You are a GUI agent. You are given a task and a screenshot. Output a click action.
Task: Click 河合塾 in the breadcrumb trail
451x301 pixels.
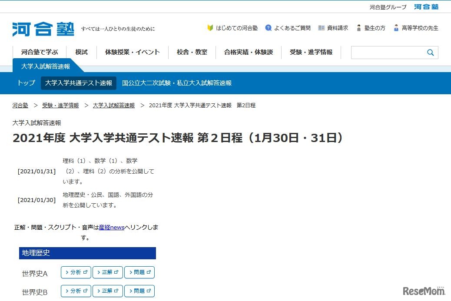pos(20,105)
